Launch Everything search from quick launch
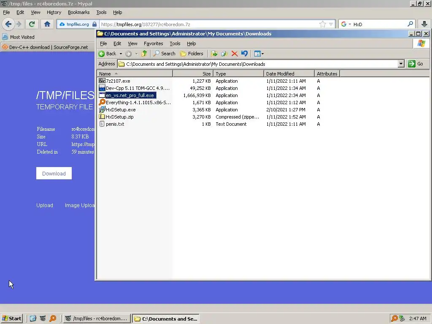432x324 pixels. click(53, 319)
